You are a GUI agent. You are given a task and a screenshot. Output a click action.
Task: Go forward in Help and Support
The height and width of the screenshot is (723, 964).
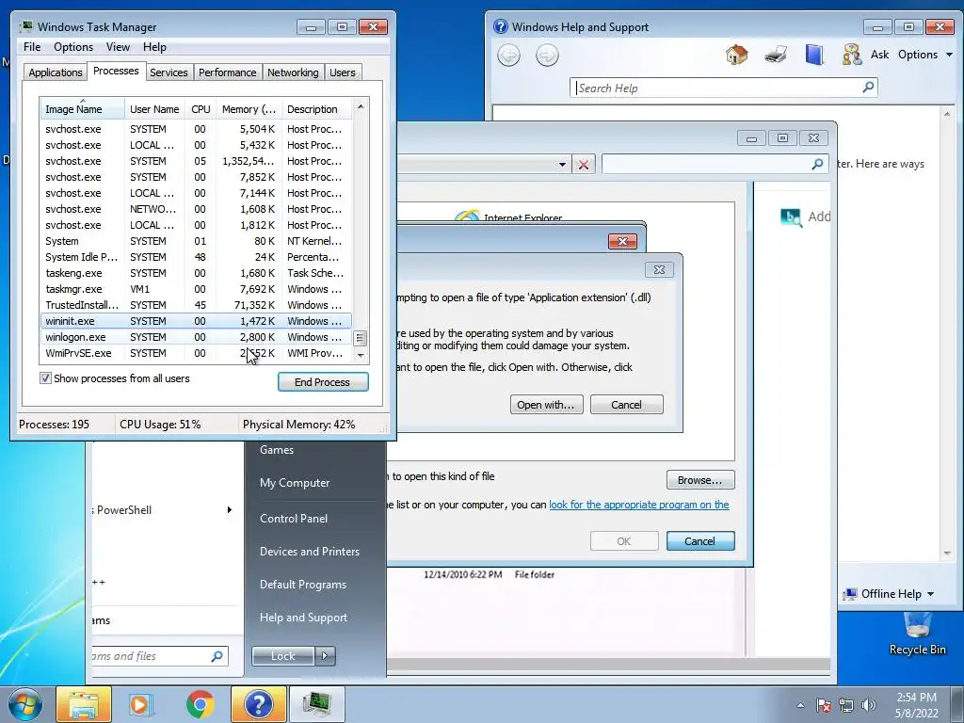(547, 56)
